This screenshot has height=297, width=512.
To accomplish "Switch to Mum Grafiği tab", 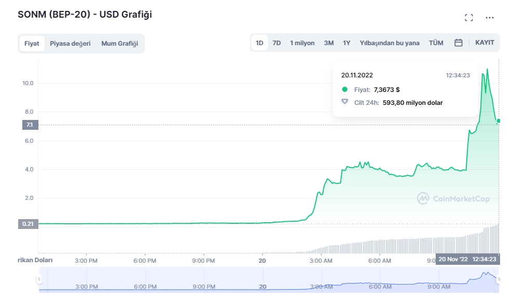I will tap(119, 44).
